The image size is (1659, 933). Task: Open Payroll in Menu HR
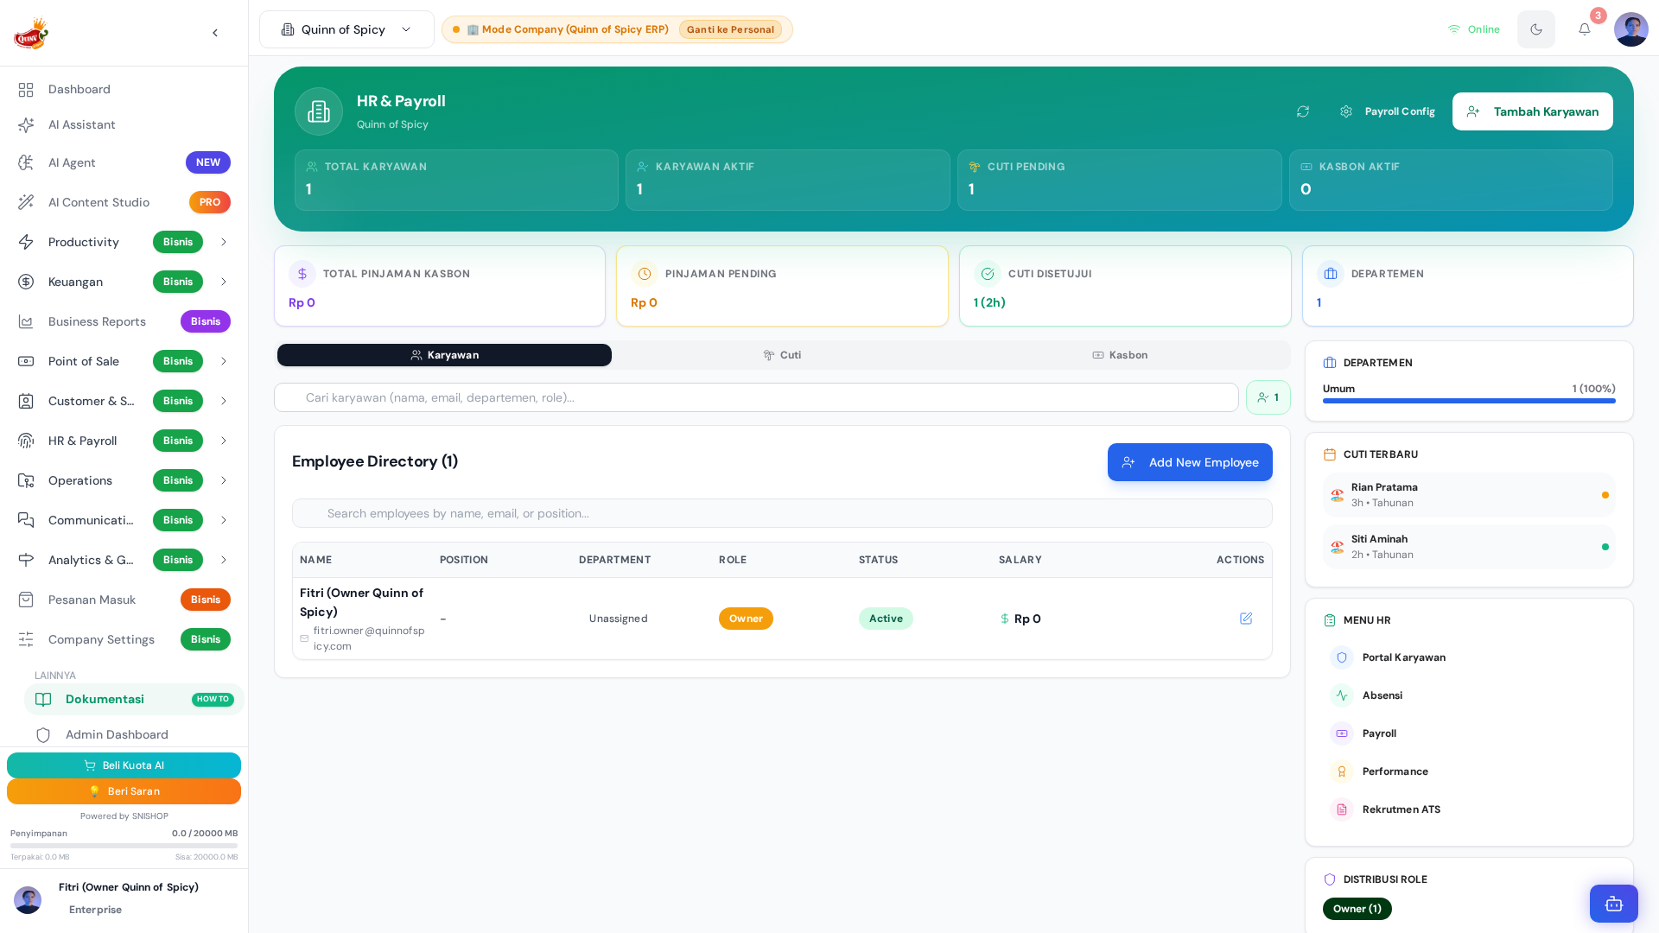coord(1469,733)
